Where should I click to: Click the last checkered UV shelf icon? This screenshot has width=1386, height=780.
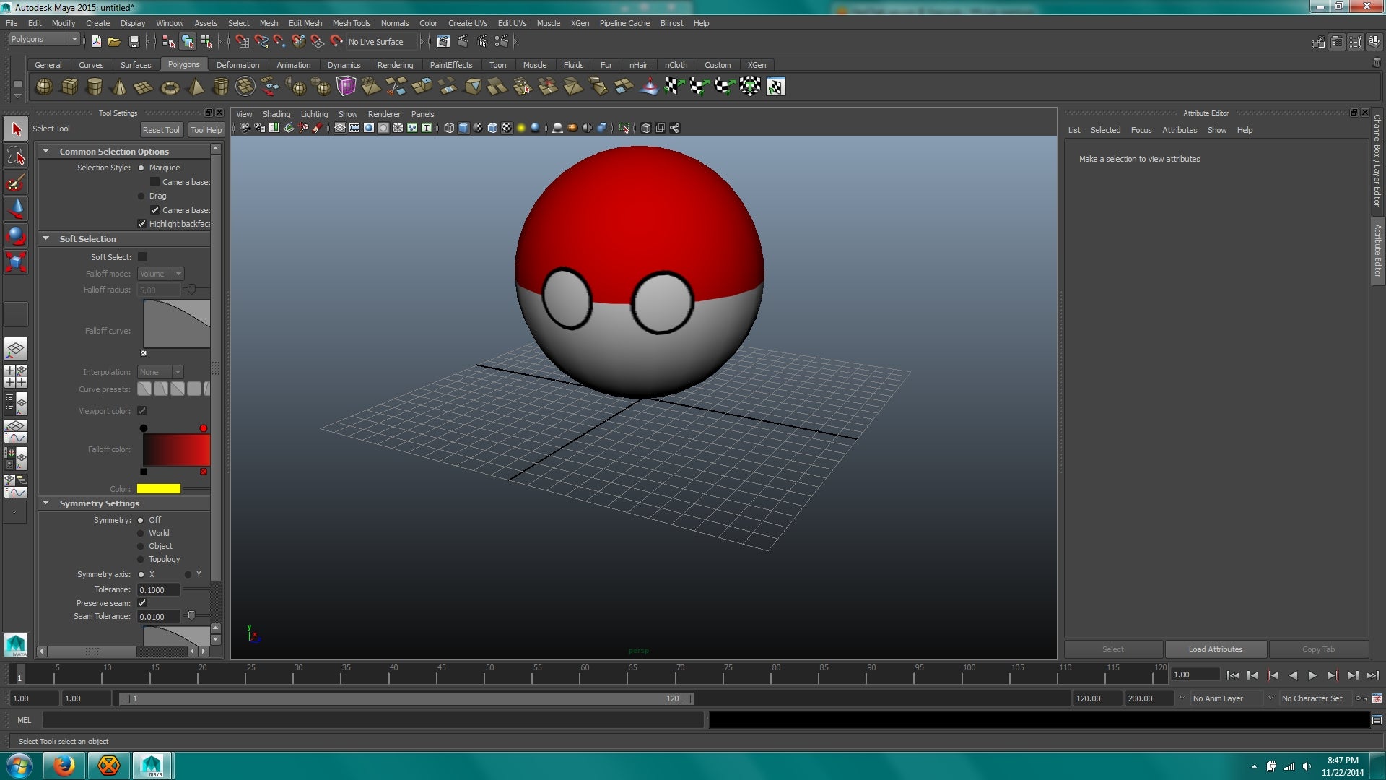pos(775,87)
